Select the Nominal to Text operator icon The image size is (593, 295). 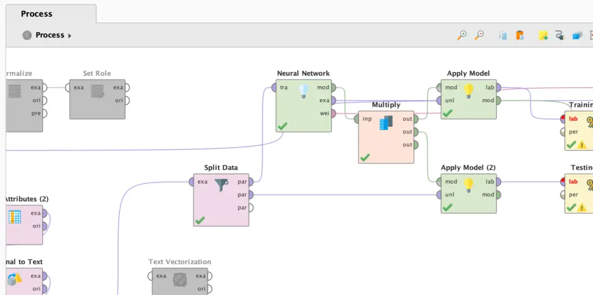tap(14, 280)
